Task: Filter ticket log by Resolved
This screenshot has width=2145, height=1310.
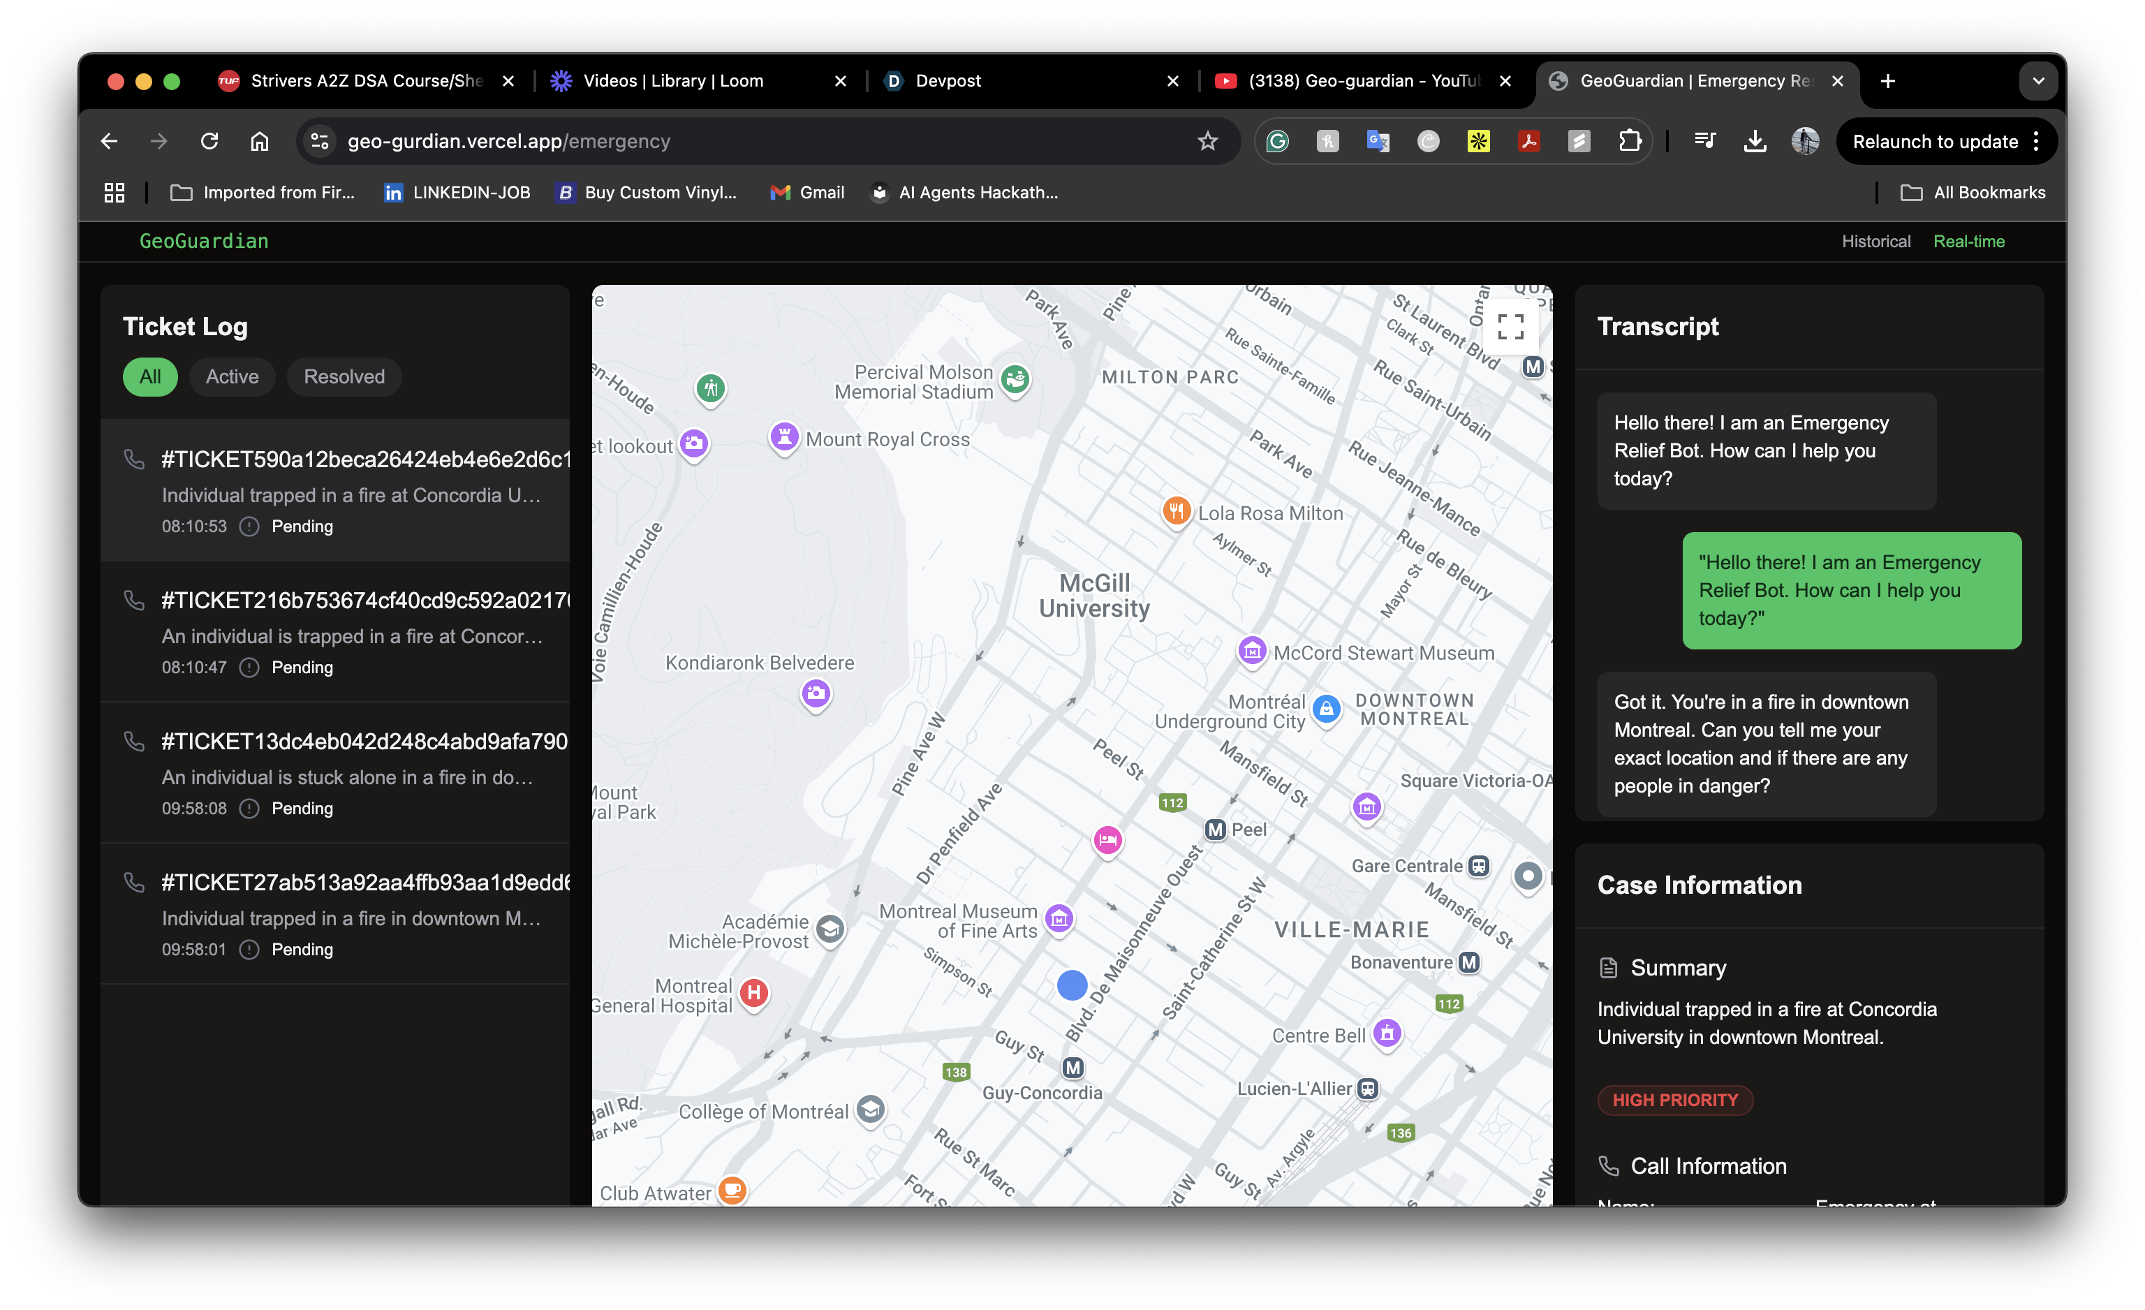Action: click(344, 377)
